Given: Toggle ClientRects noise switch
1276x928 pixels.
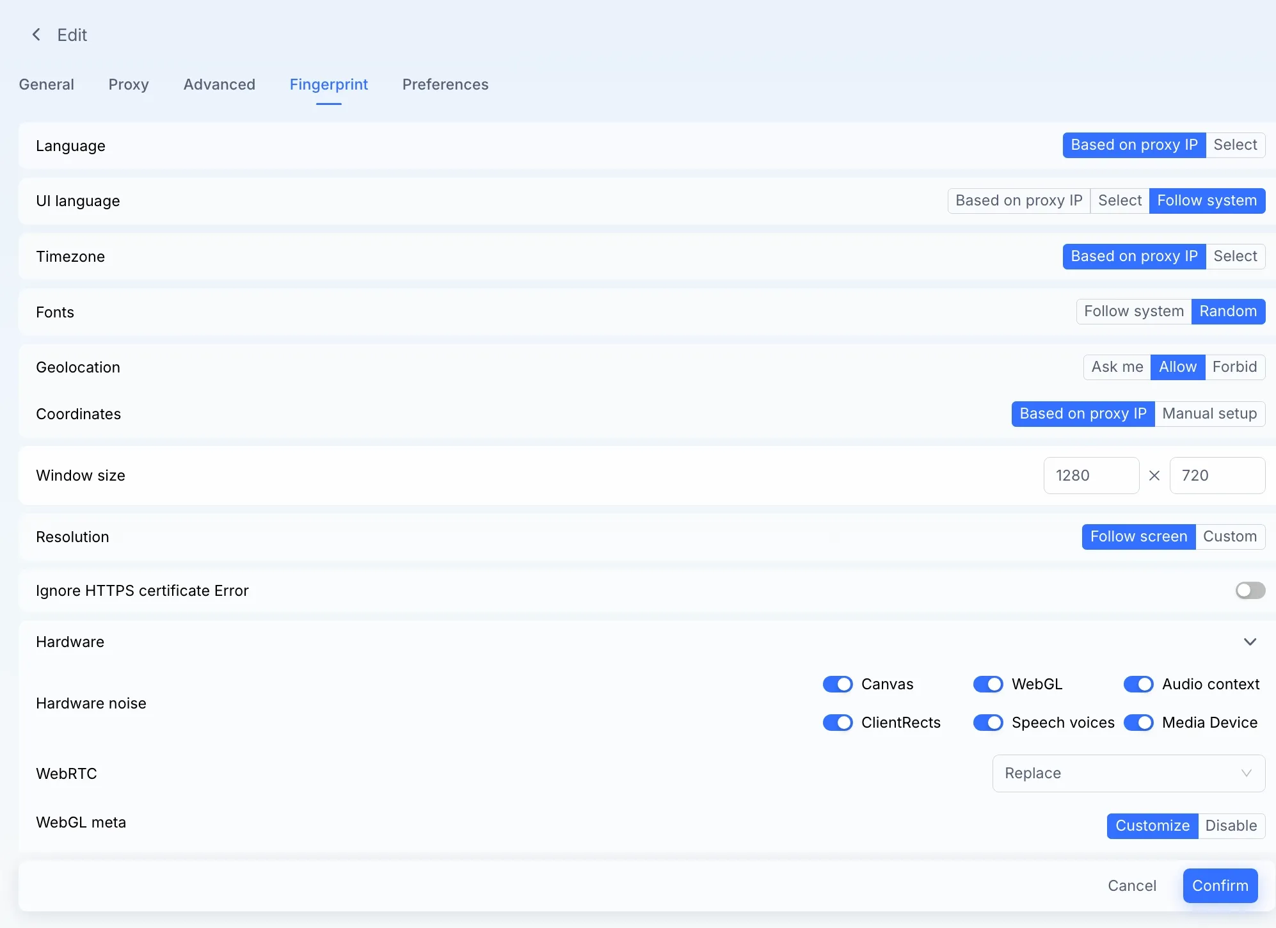Looking at the screenshot, I should click(x=838, y=723).
